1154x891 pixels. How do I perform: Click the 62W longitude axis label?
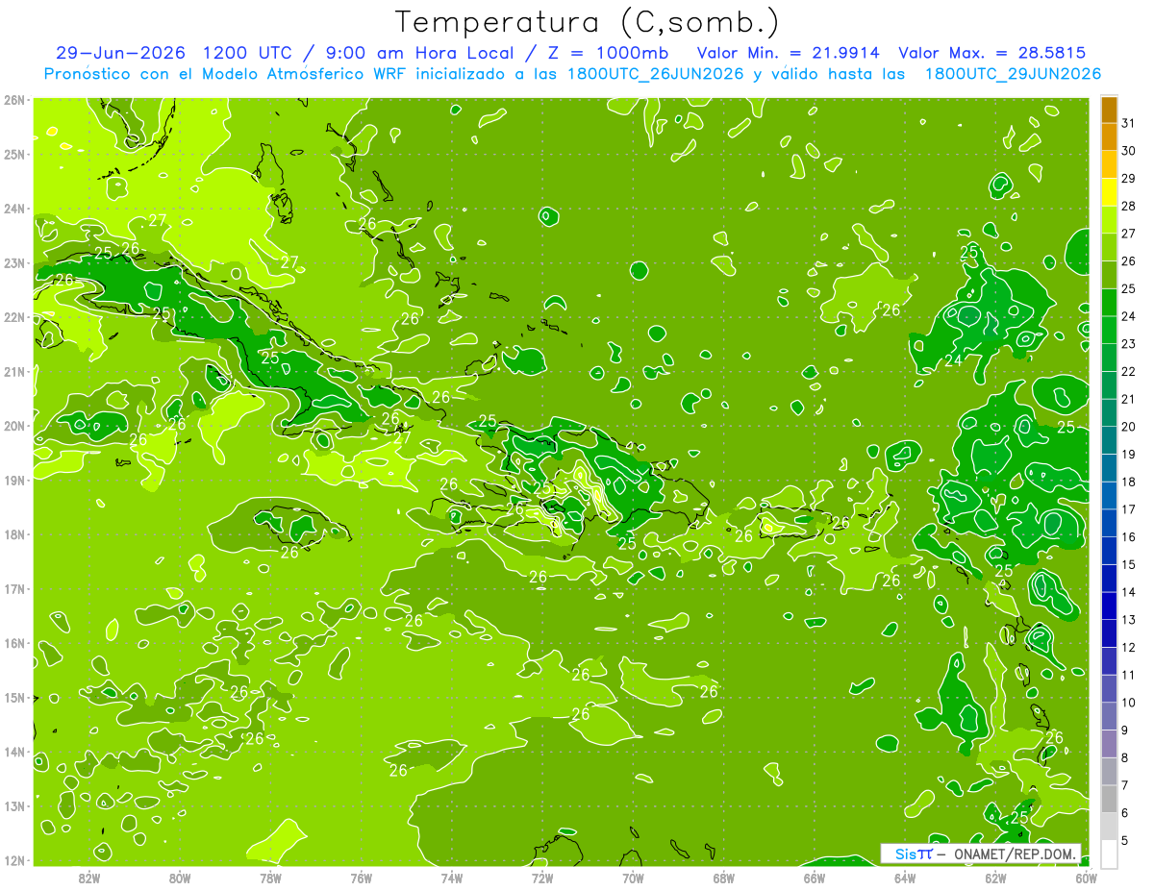tap(995, 878)
